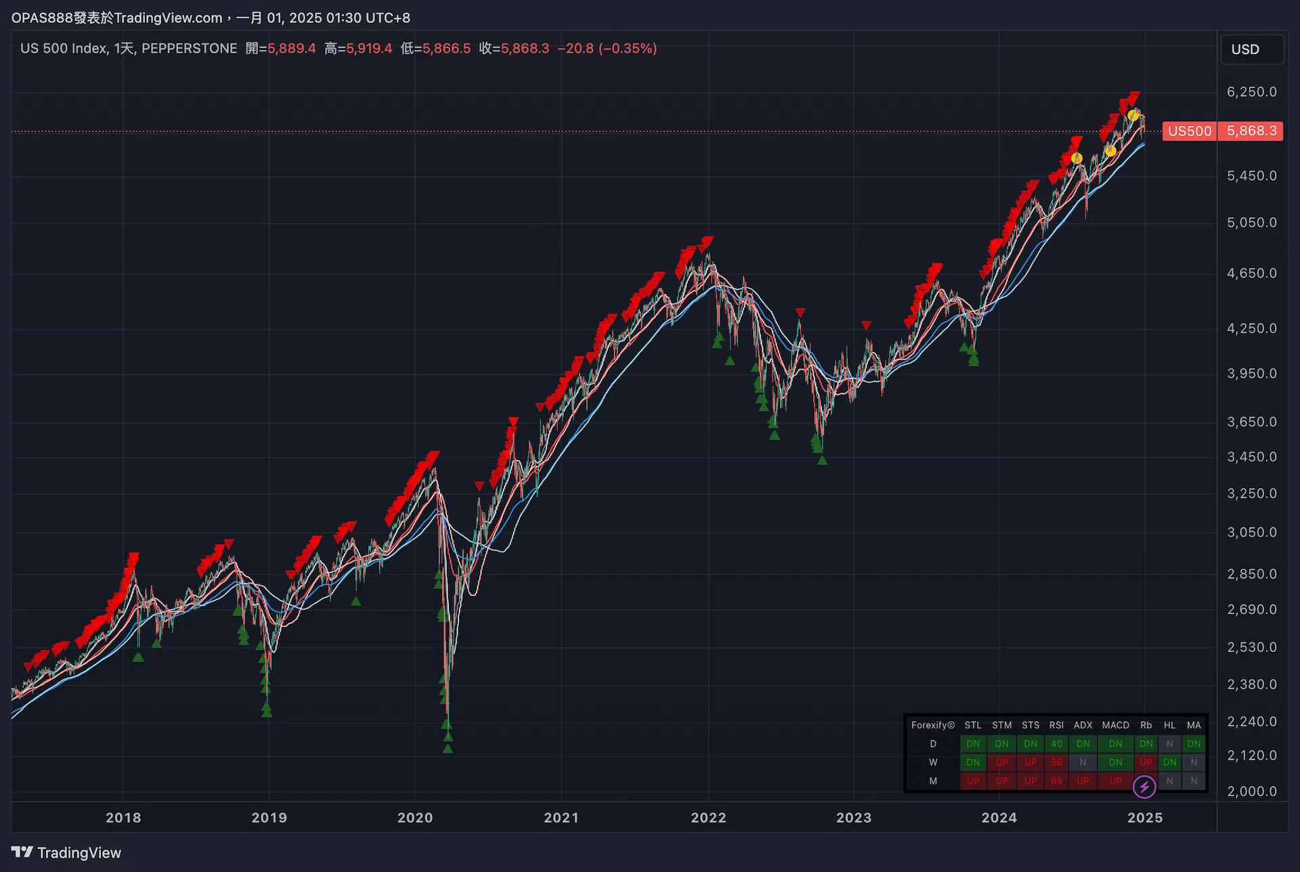Image resolution: width=1300 pixels, height=872 pixels.
Task: Click the OPAS888 publisher line at the top
Action: click(211, 18)
